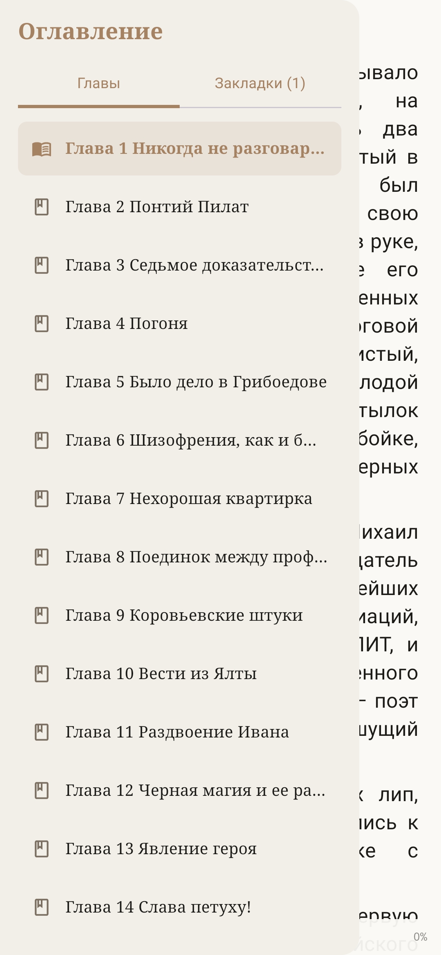The height and width of the screenshot is (955, 441).
Task: Click the bookmark icon next to Глава 7
Action: pyautogui.click(x=42, y=499)
